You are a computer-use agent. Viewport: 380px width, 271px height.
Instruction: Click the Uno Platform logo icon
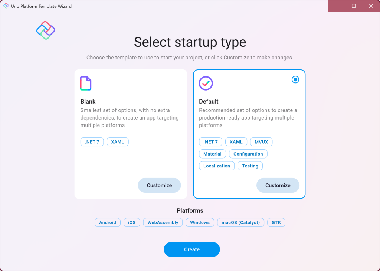coord(46,30)
